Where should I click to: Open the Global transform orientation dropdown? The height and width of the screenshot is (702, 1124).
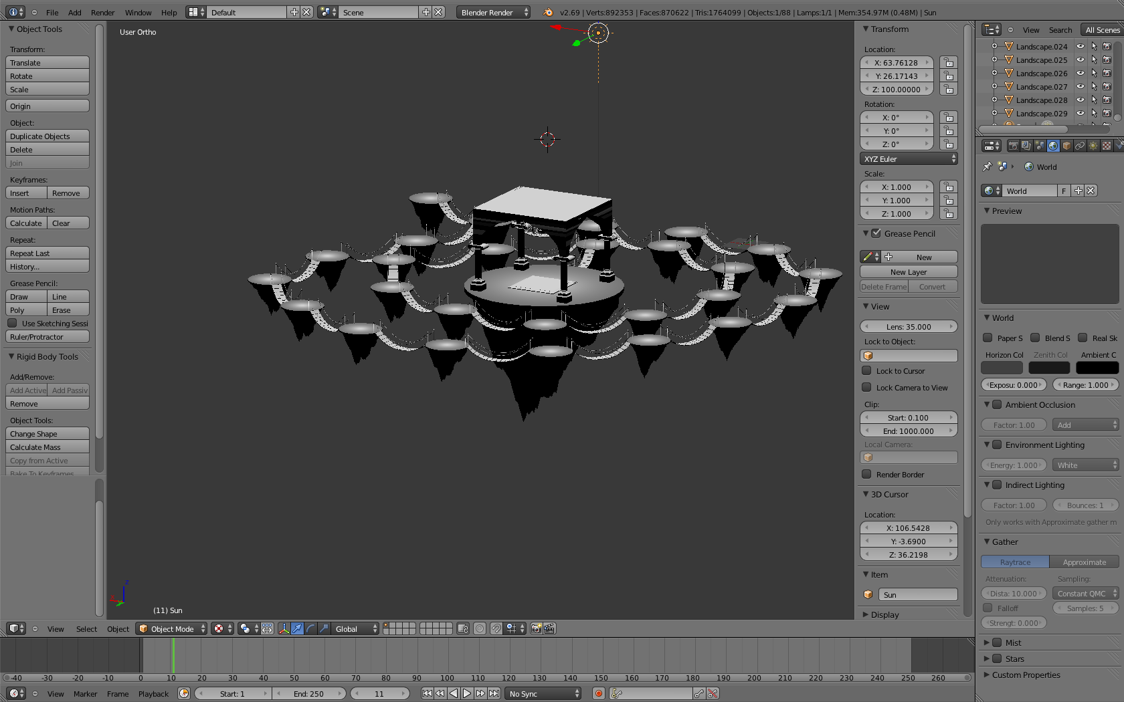pos(356,628)
